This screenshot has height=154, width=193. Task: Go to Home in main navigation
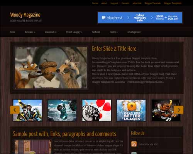[13, 32]
